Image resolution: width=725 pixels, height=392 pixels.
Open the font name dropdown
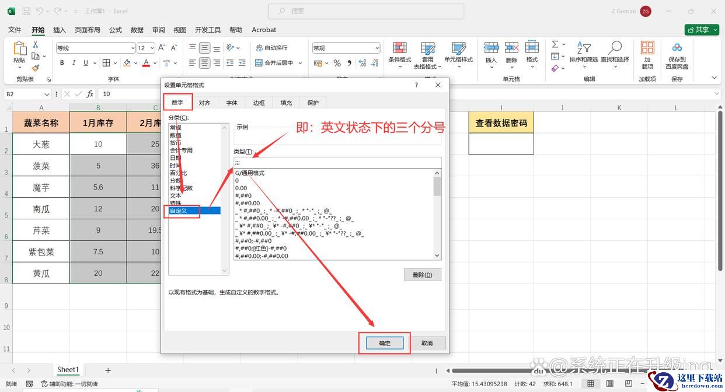(x=133, y=48)
